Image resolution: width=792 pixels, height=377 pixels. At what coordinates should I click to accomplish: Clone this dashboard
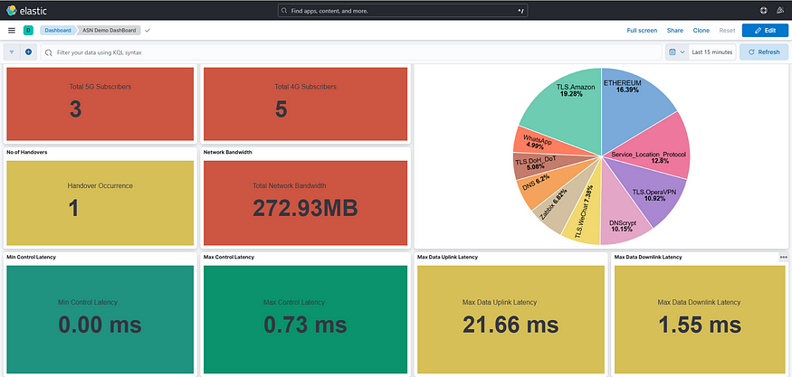701,30
